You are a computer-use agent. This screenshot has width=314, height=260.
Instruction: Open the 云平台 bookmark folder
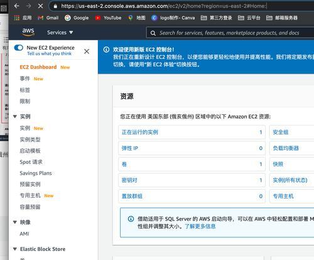point(249,18)
